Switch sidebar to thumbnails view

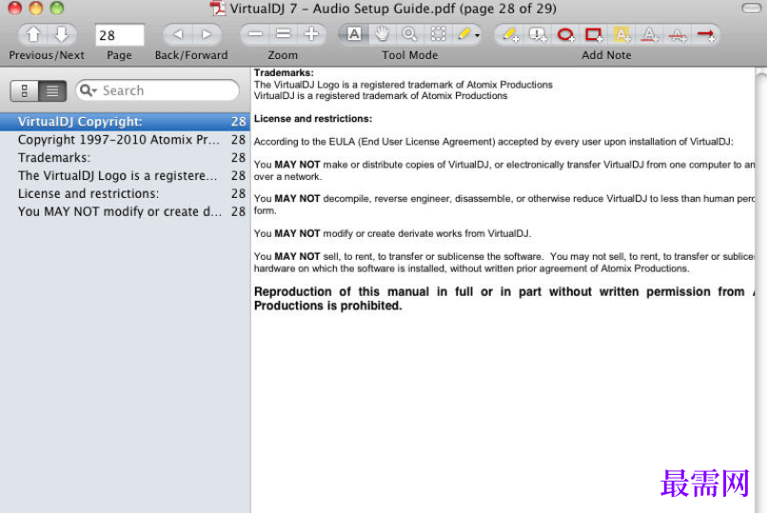[x=25, y=91]
